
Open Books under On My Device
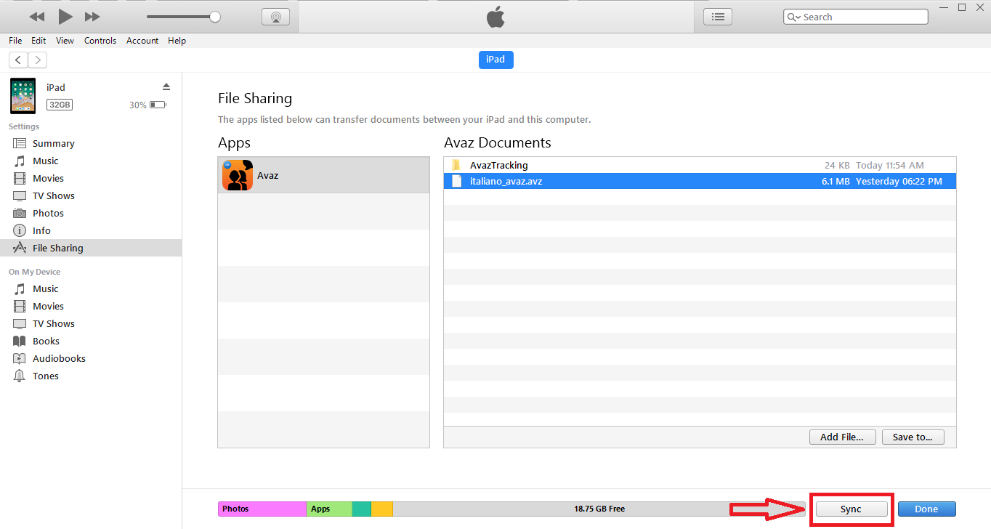91,341
